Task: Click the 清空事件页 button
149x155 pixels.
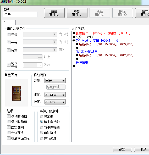Action: tap(142, 13)
